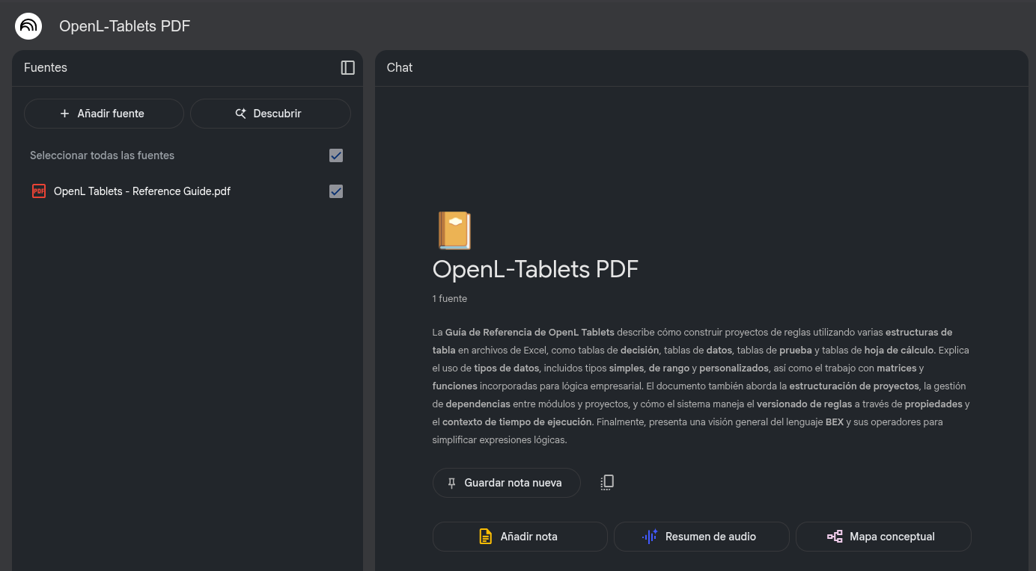Click the Añadir fuente button

[x=104, y=114]
